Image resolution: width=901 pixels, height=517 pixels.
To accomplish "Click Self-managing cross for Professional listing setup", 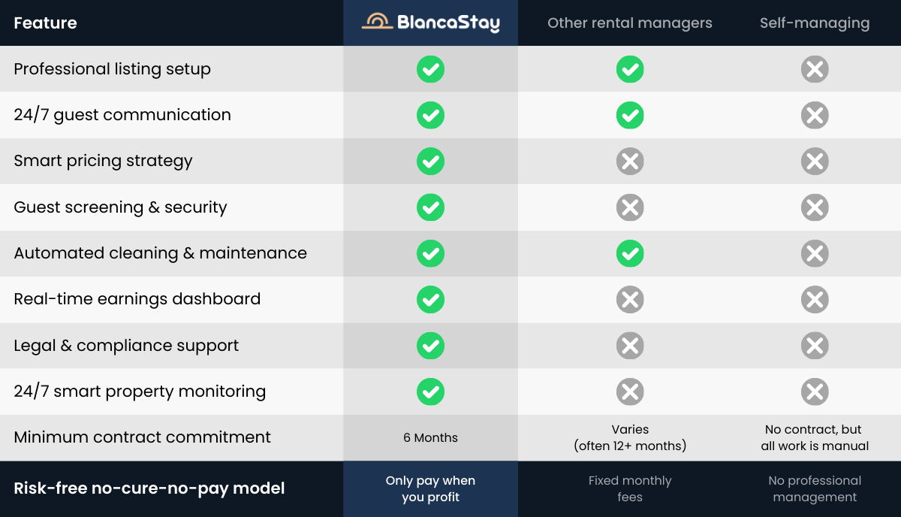I will click(815, 70).
